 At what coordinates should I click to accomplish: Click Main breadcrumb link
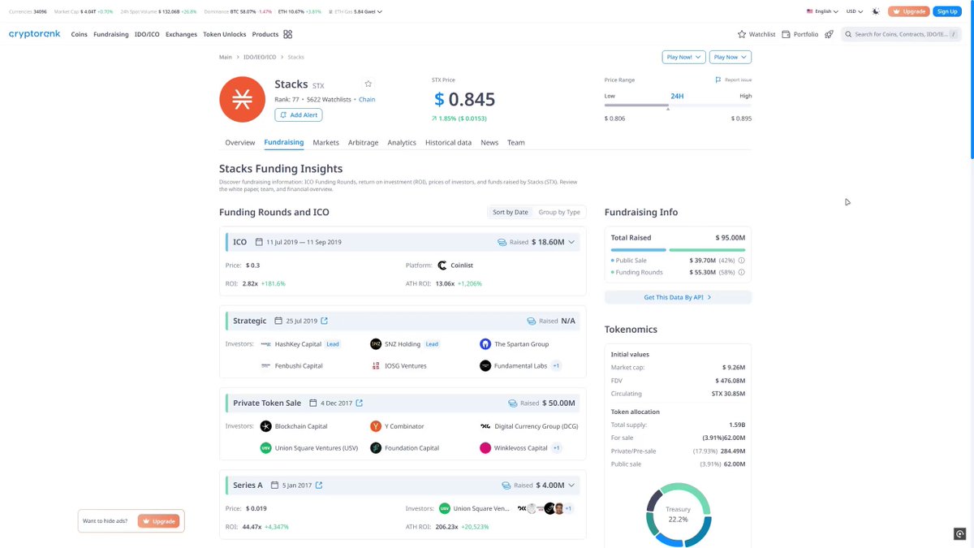226,57
